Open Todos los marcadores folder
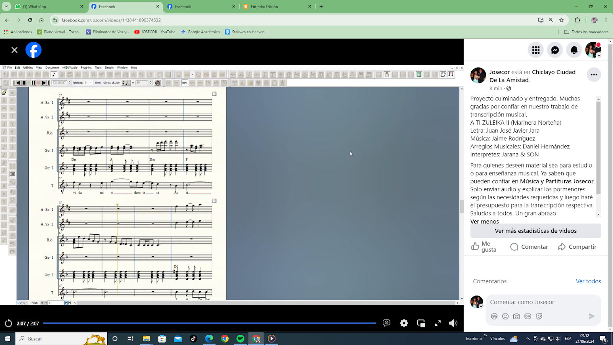The height and width of the screenshot is (345, 613). tap(586, 32)
